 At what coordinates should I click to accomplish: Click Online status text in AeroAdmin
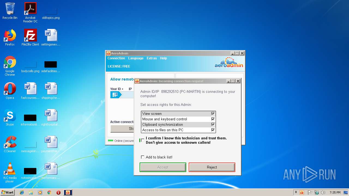pyautogui.click(x=124, y=141)
